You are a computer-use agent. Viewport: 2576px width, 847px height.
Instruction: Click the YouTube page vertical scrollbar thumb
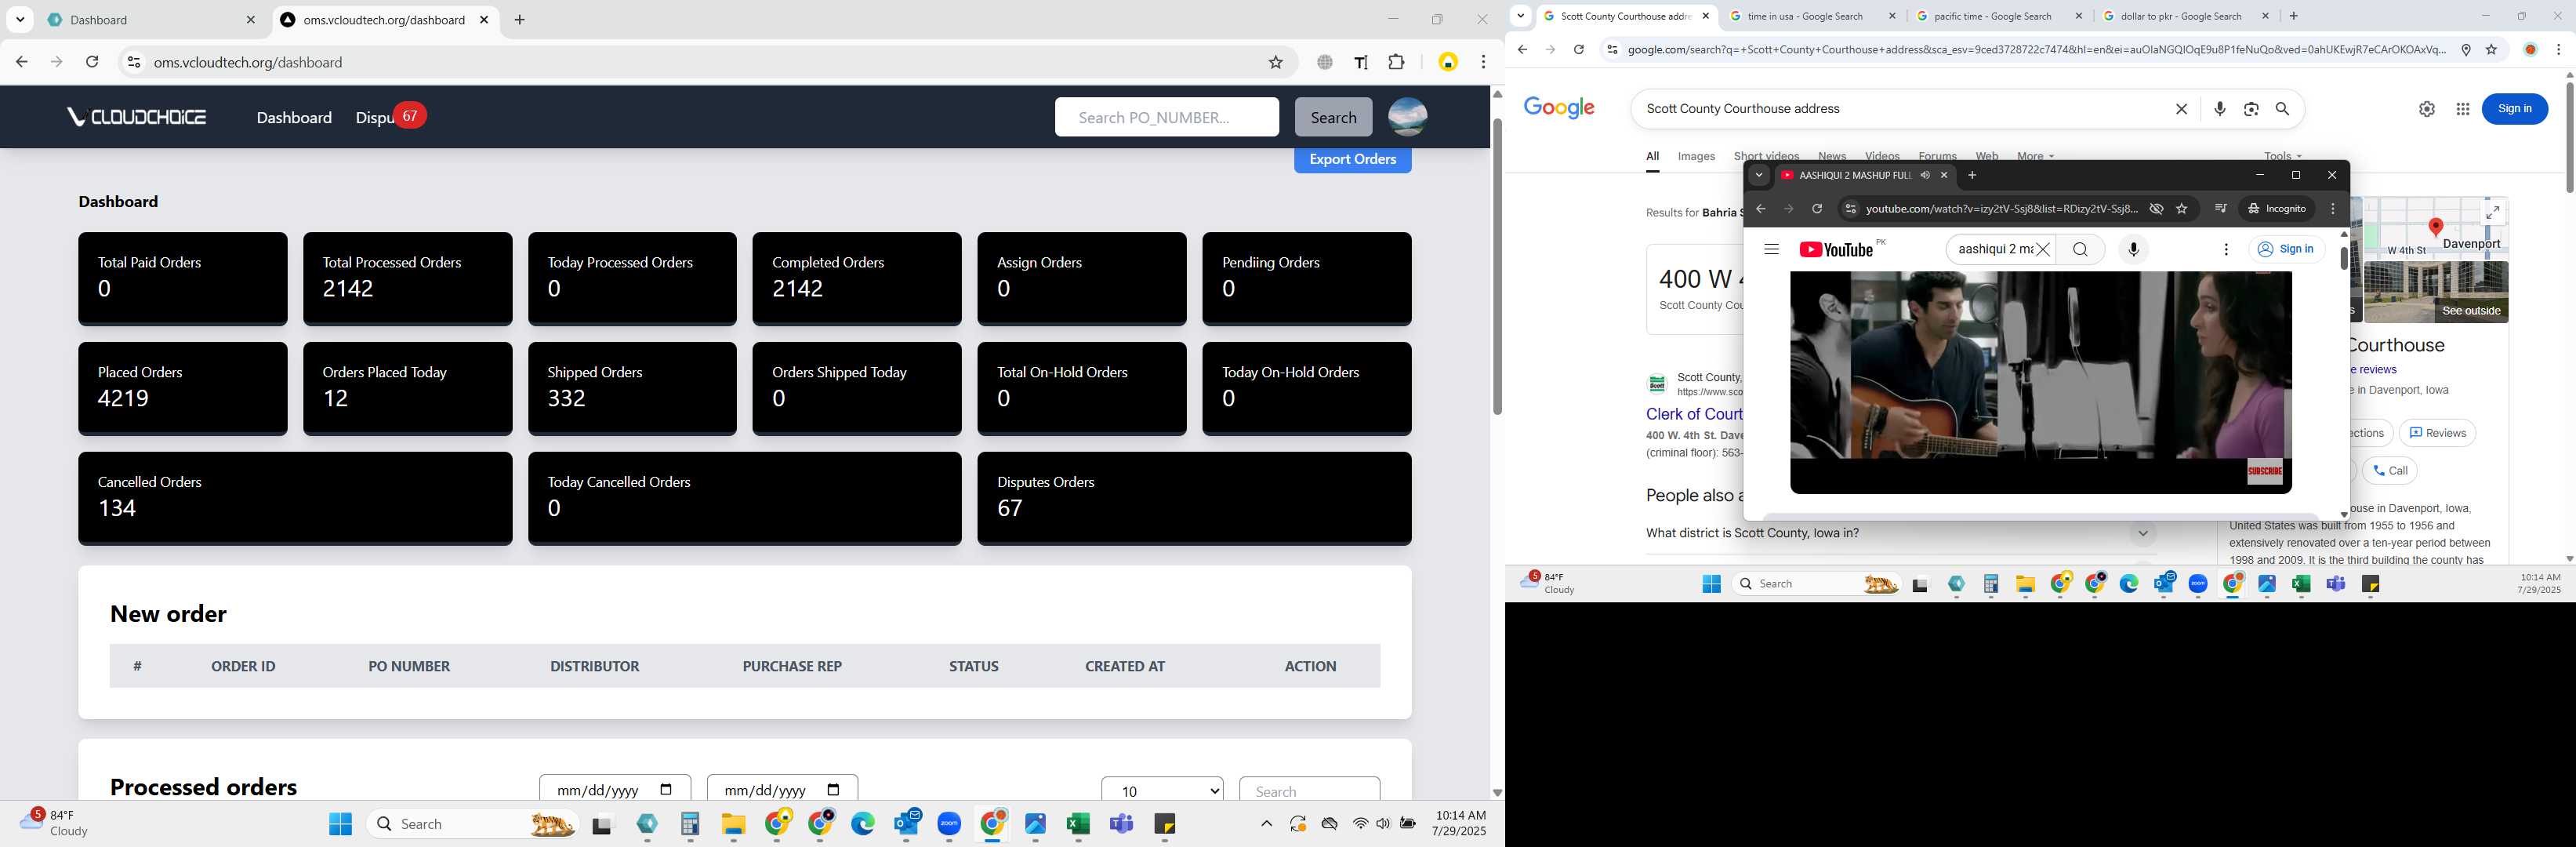(x=2344, y=258)
